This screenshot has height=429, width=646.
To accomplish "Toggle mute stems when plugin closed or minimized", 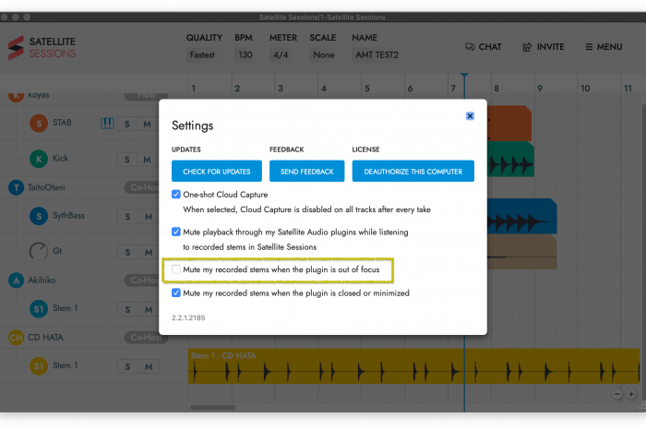I will coord(176,292).
